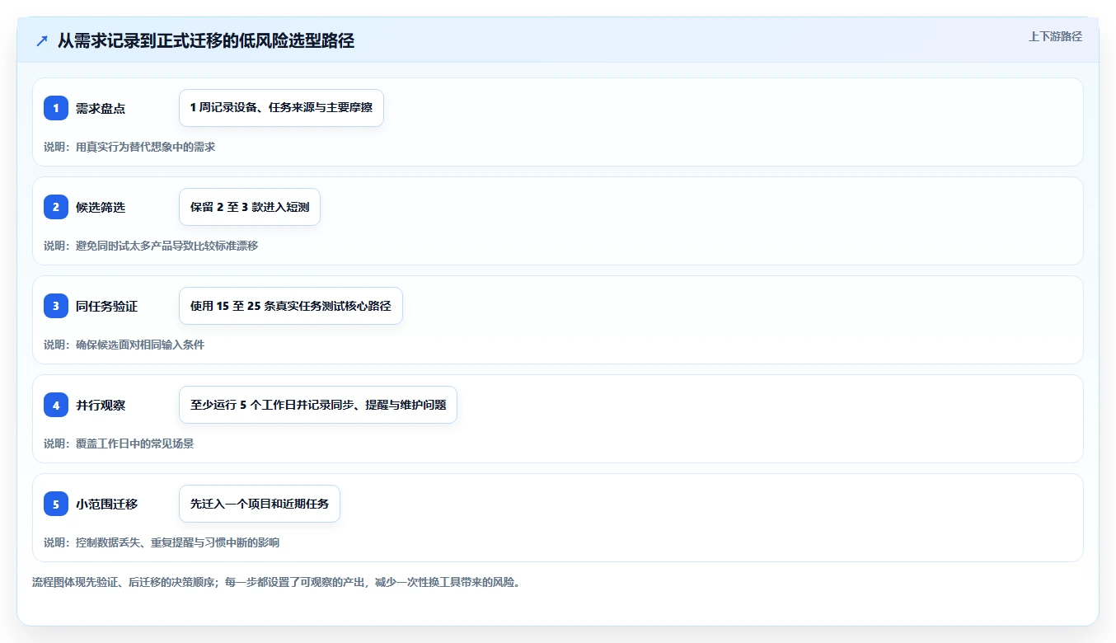Image resolution: width=1116 pixels, height=643 pixels.
Task: Select the 需求盘点 step title
Action: (101, 108)
